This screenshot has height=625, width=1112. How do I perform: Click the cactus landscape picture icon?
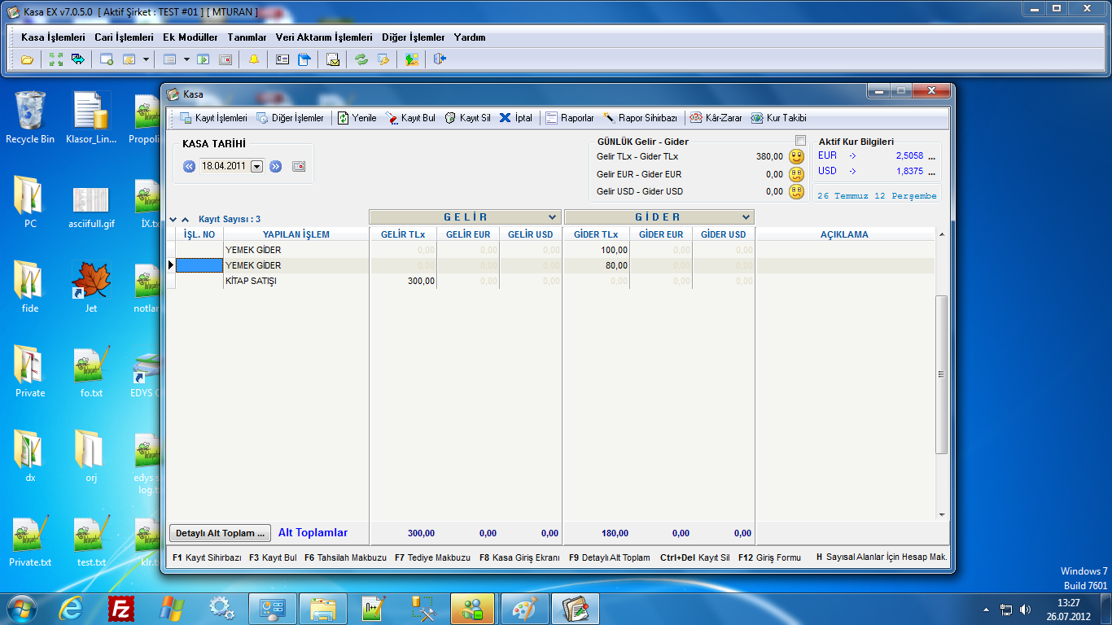[412, 59]
